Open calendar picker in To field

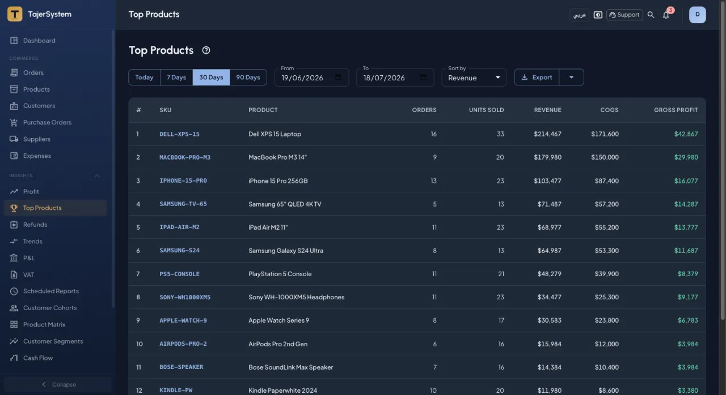[x=423, y=78]
